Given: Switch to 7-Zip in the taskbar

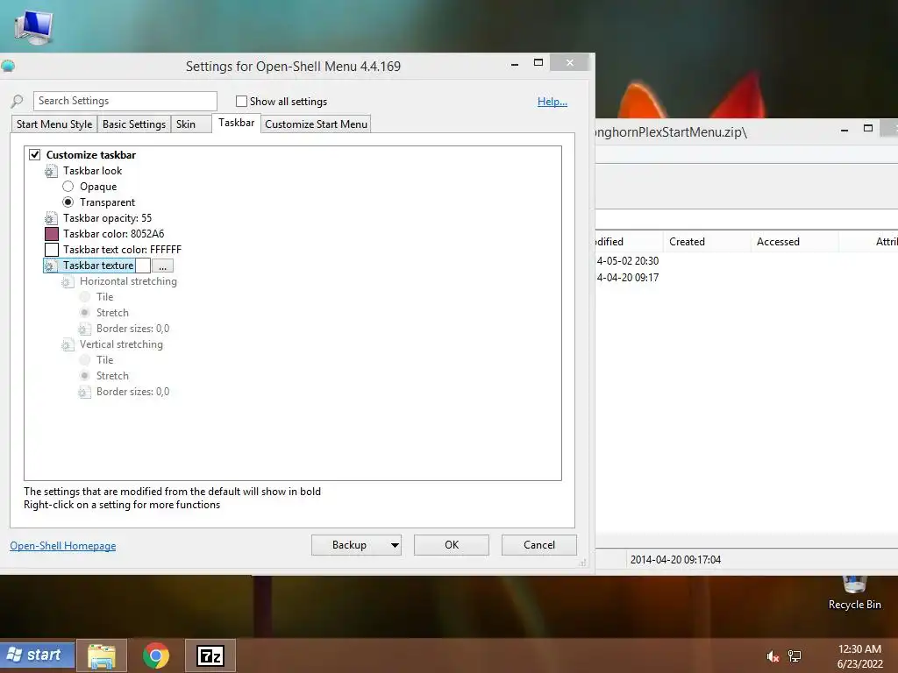Looking at the screenshot, I should point(210,655).
